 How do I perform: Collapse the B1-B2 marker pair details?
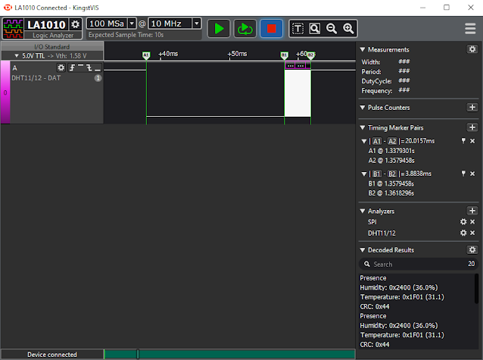pos(364,174)
